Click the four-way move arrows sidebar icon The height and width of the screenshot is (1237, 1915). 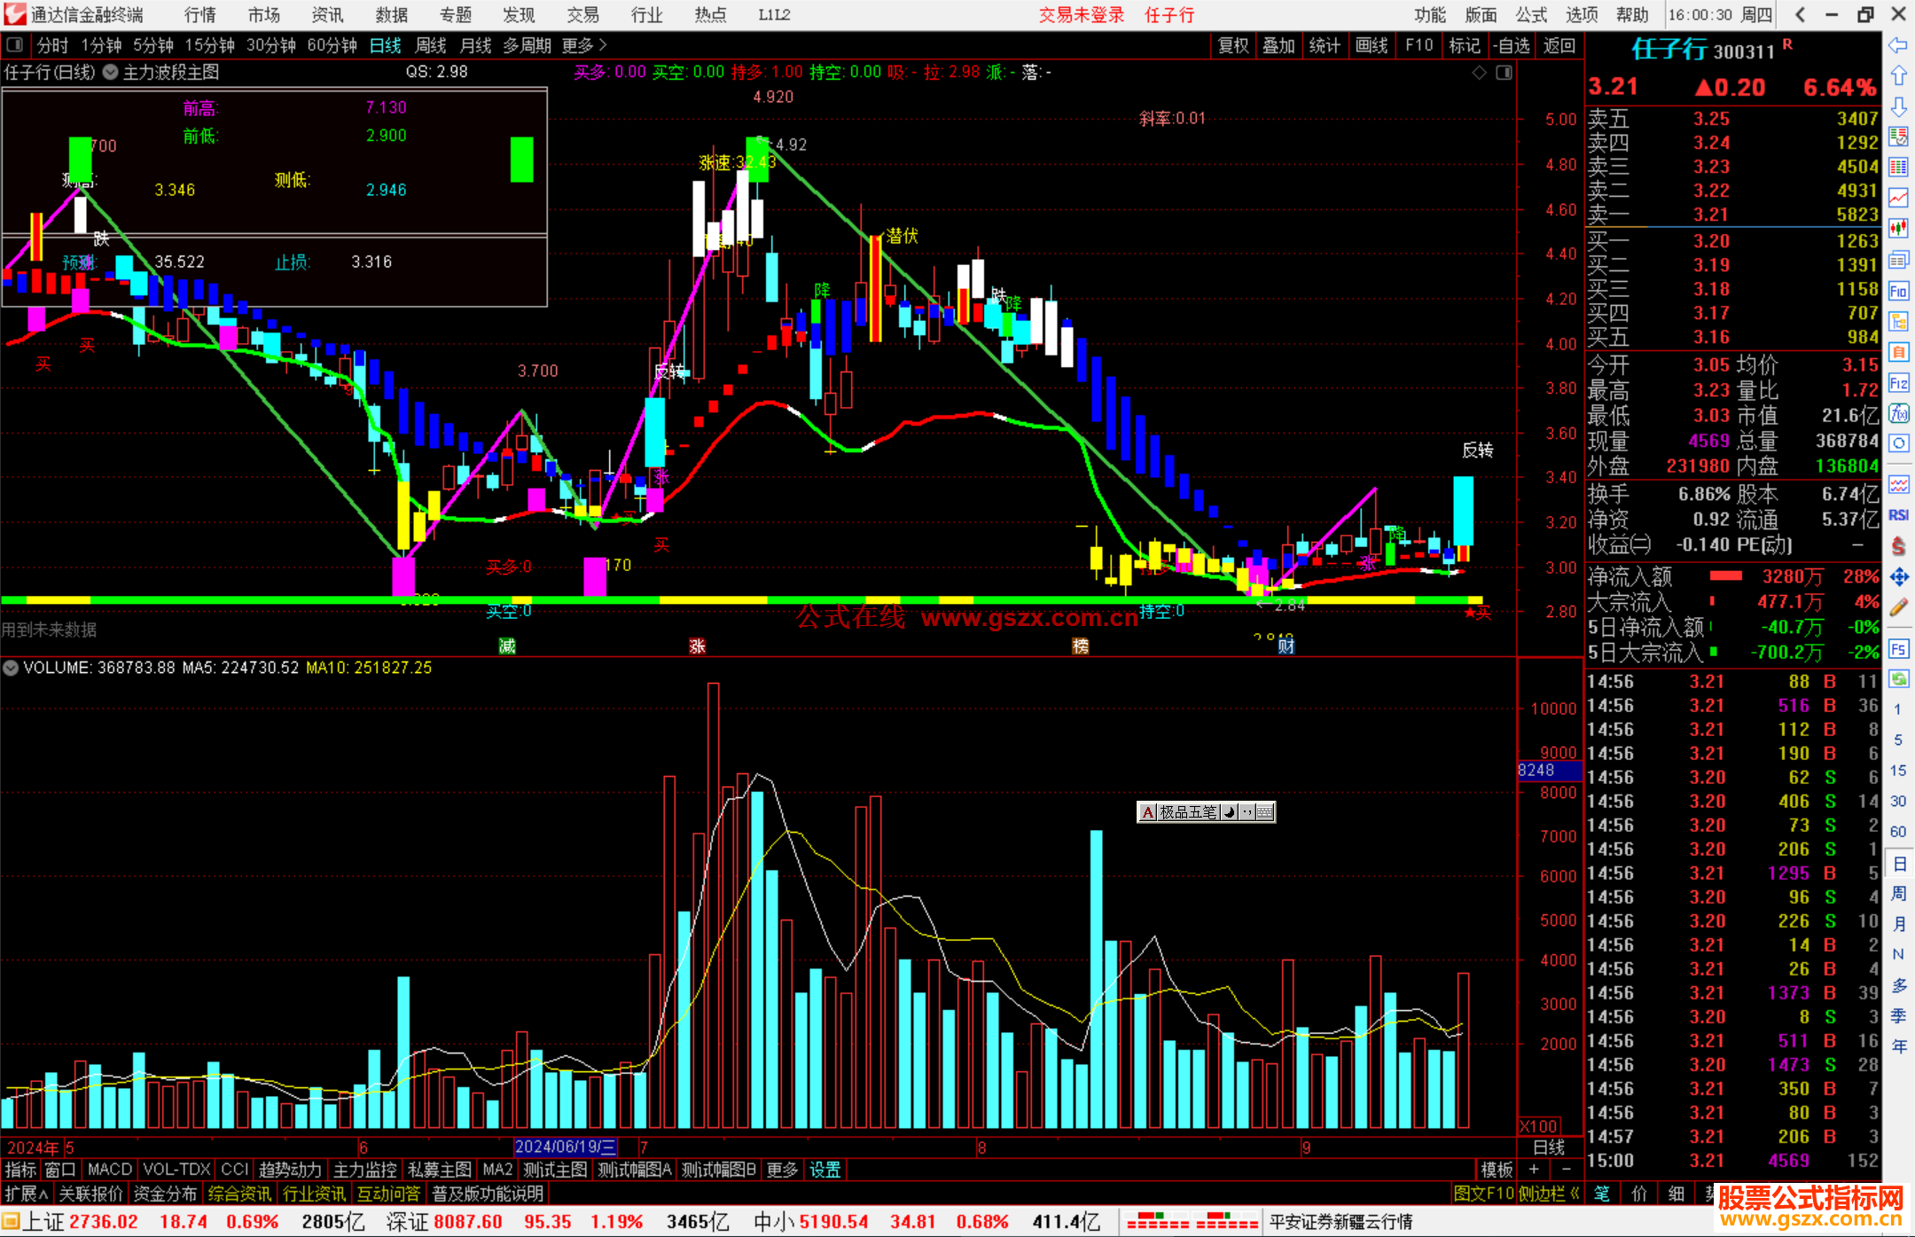pos(1898,577)
